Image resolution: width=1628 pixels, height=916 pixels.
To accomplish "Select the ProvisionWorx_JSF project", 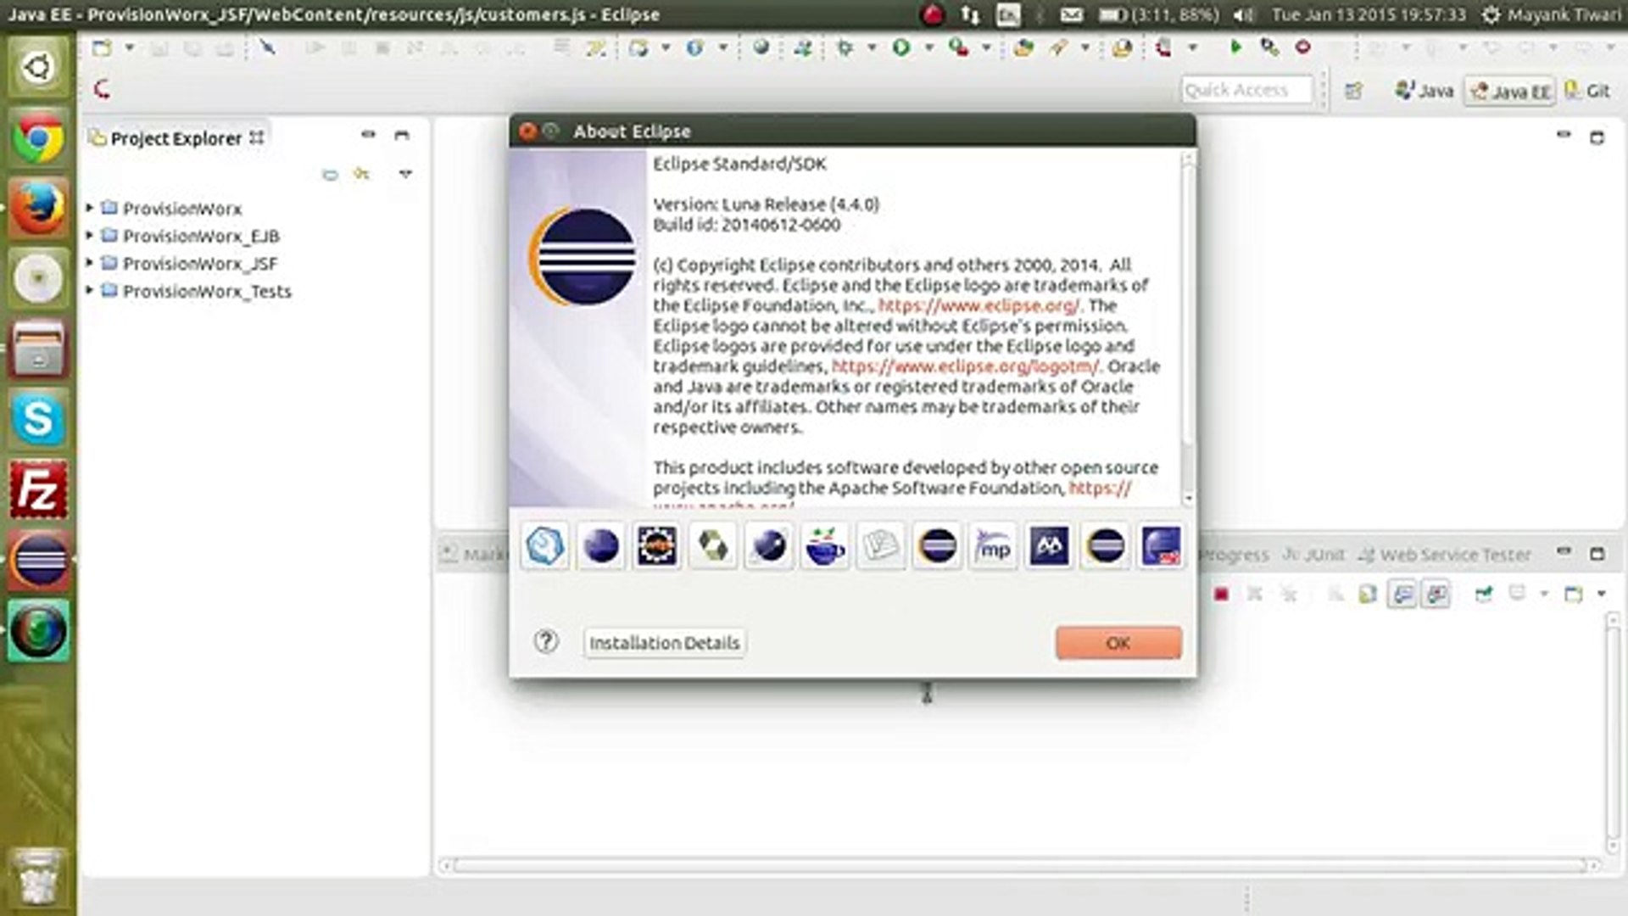I will coord(200,264).
